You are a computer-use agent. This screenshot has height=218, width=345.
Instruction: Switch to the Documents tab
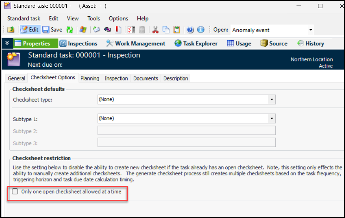tap(145, 78)
